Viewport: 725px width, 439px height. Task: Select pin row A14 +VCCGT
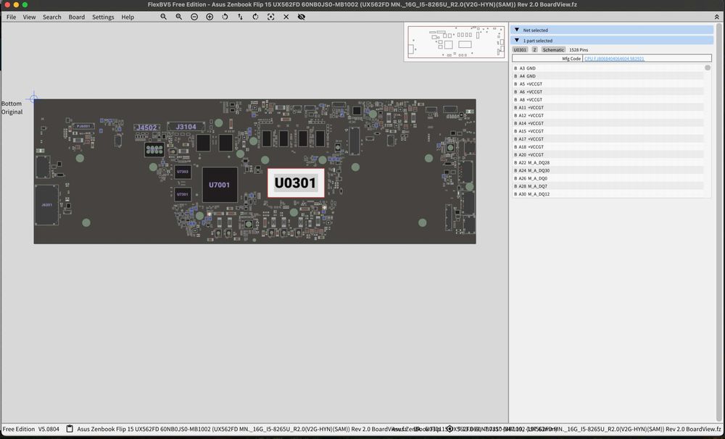point(608,123)
